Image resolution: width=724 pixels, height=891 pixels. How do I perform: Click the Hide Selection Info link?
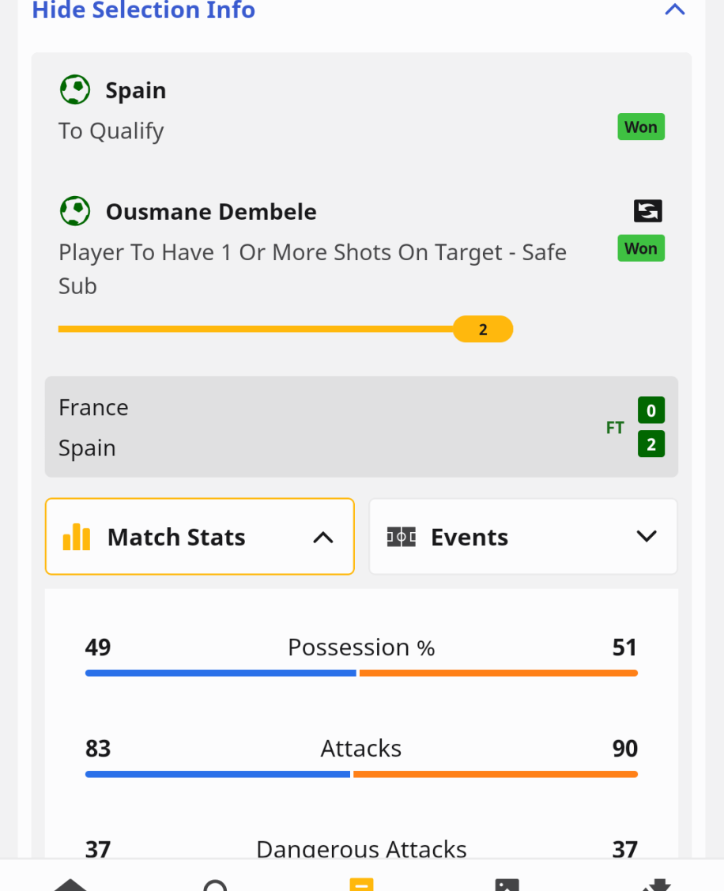coord(143,10)
